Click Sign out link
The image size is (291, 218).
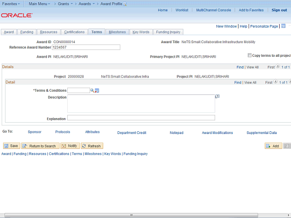(x=279, y=10)
